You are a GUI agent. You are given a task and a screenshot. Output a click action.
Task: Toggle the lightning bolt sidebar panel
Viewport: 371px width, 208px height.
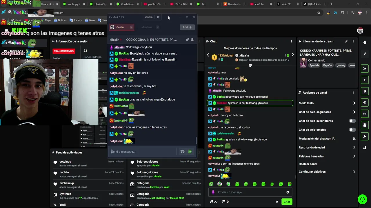coord(365,80)
